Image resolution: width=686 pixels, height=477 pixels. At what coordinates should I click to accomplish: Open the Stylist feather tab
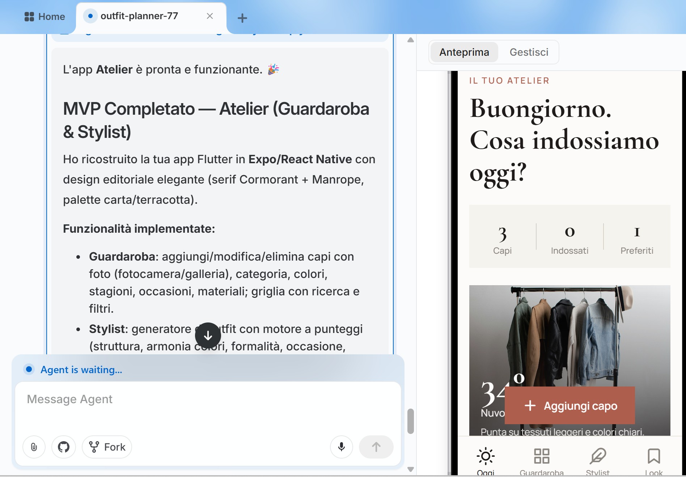[598, 461]
